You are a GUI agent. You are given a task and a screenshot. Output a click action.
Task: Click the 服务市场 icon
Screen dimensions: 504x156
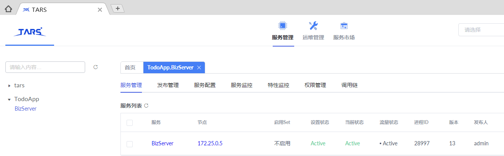344,26
